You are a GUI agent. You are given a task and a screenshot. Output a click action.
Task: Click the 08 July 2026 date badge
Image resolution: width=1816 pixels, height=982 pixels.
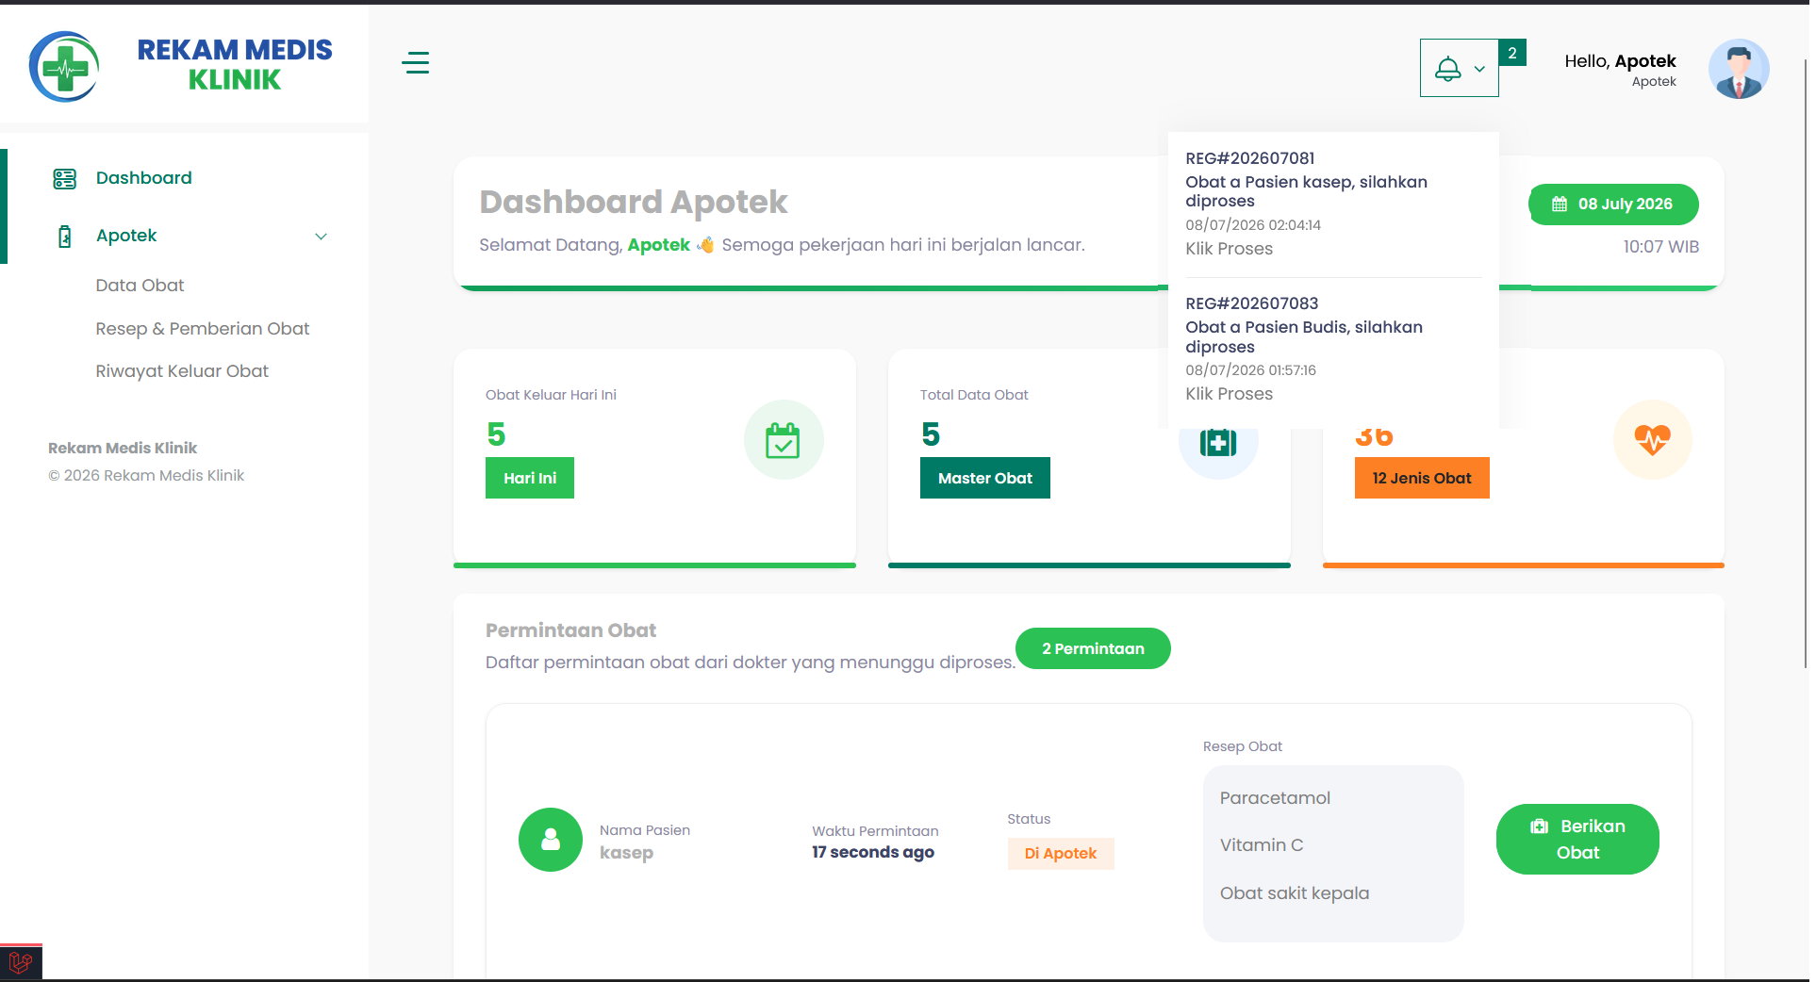tap(1612, 205)
